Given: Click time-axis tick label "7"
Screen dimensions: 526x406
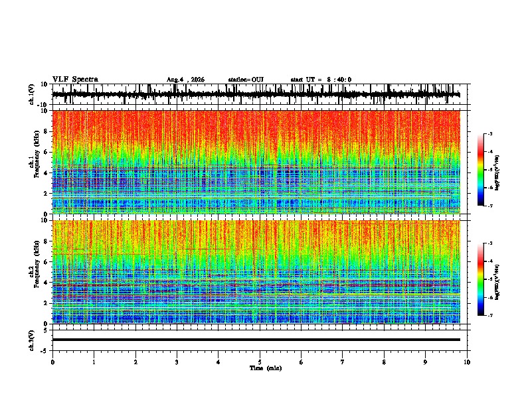Looking at the screenshot, I should coord(343,362).
